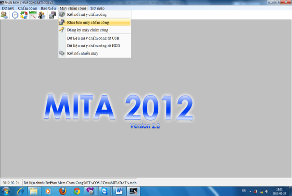Open Firefox from the taskbar
292x196 pixels.
[63, 191]
